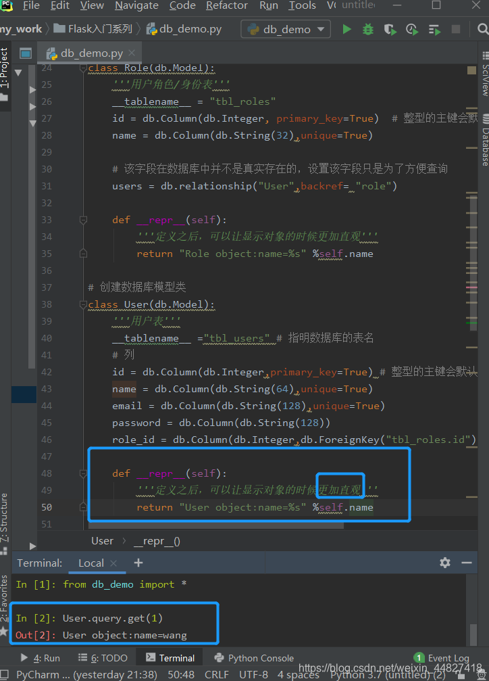The image size is (489, 681).
Task: Place cursor in terminal input line In [2]
Action: point(112,618)
